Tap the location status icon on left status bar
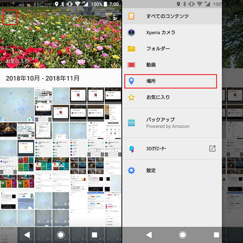The width and height of the screenshot is (243, 243). coord(56,4)
